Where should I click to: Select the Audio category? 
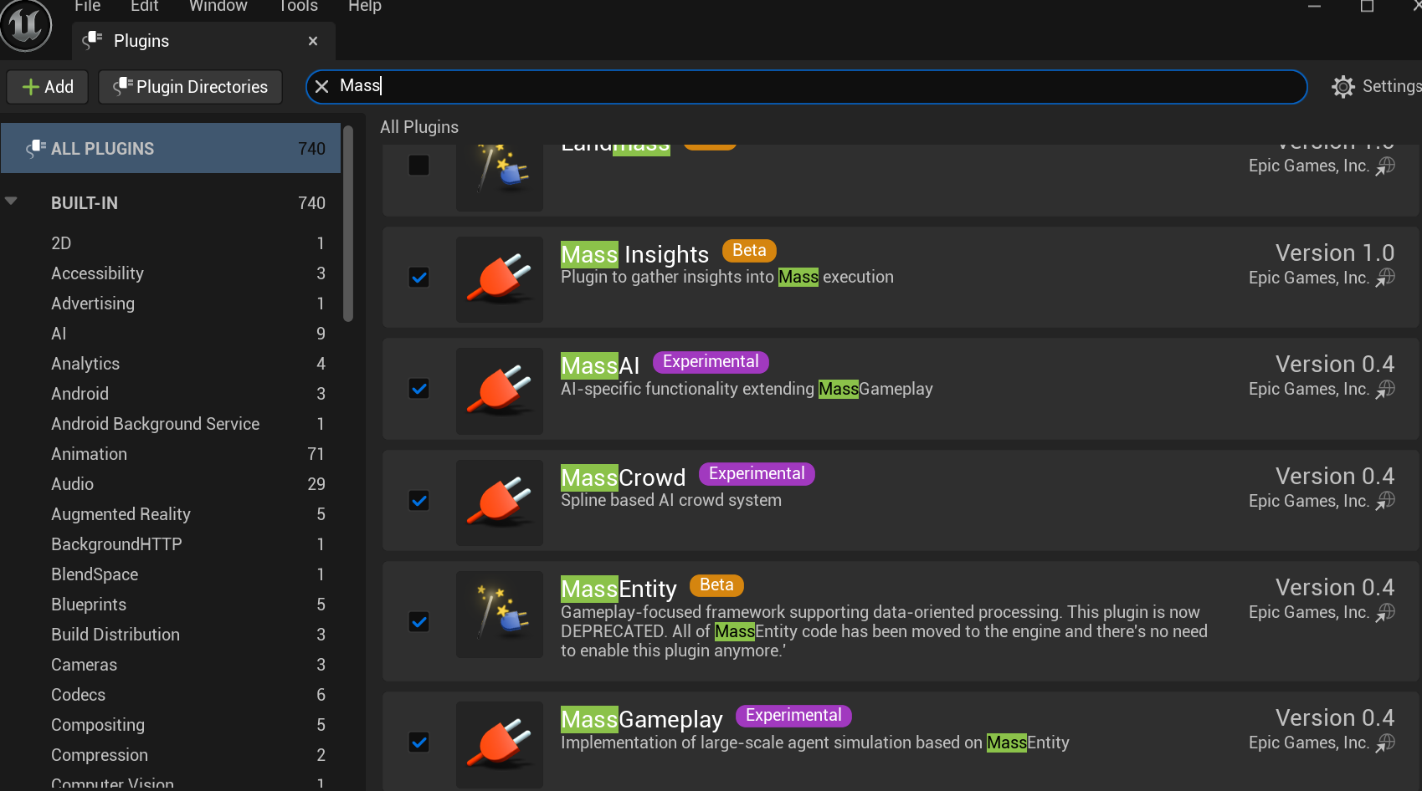coord(171,484)
